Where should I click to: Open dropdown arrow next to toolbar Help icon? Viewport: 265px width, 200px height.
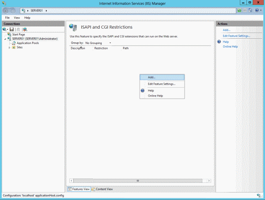(x=261, y=11)
